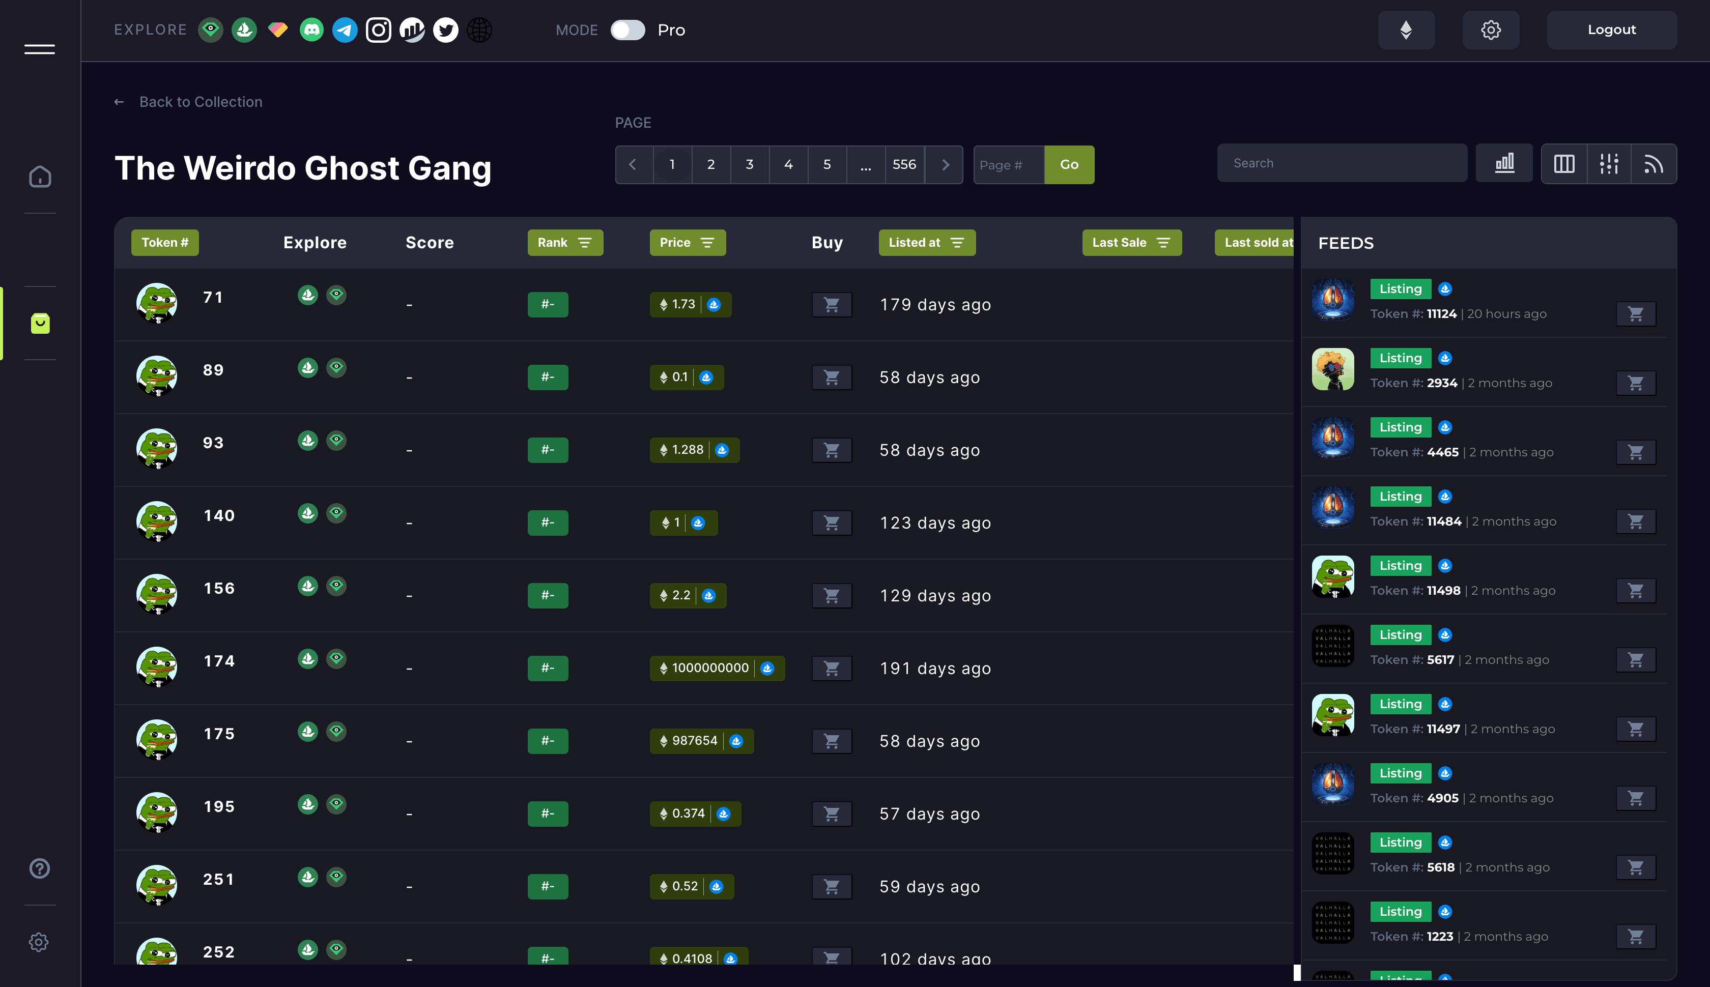The height and width of the screenshot is (987, 1710).
Task: Focus the Page # input field
Action: point(1009,165)
